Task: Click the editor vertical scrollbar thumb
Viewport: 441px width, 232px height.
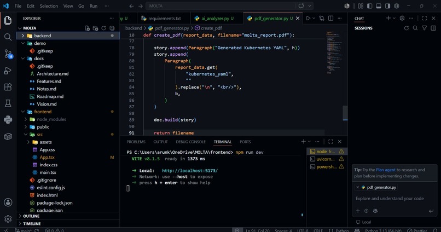Action: coord(345,113)
